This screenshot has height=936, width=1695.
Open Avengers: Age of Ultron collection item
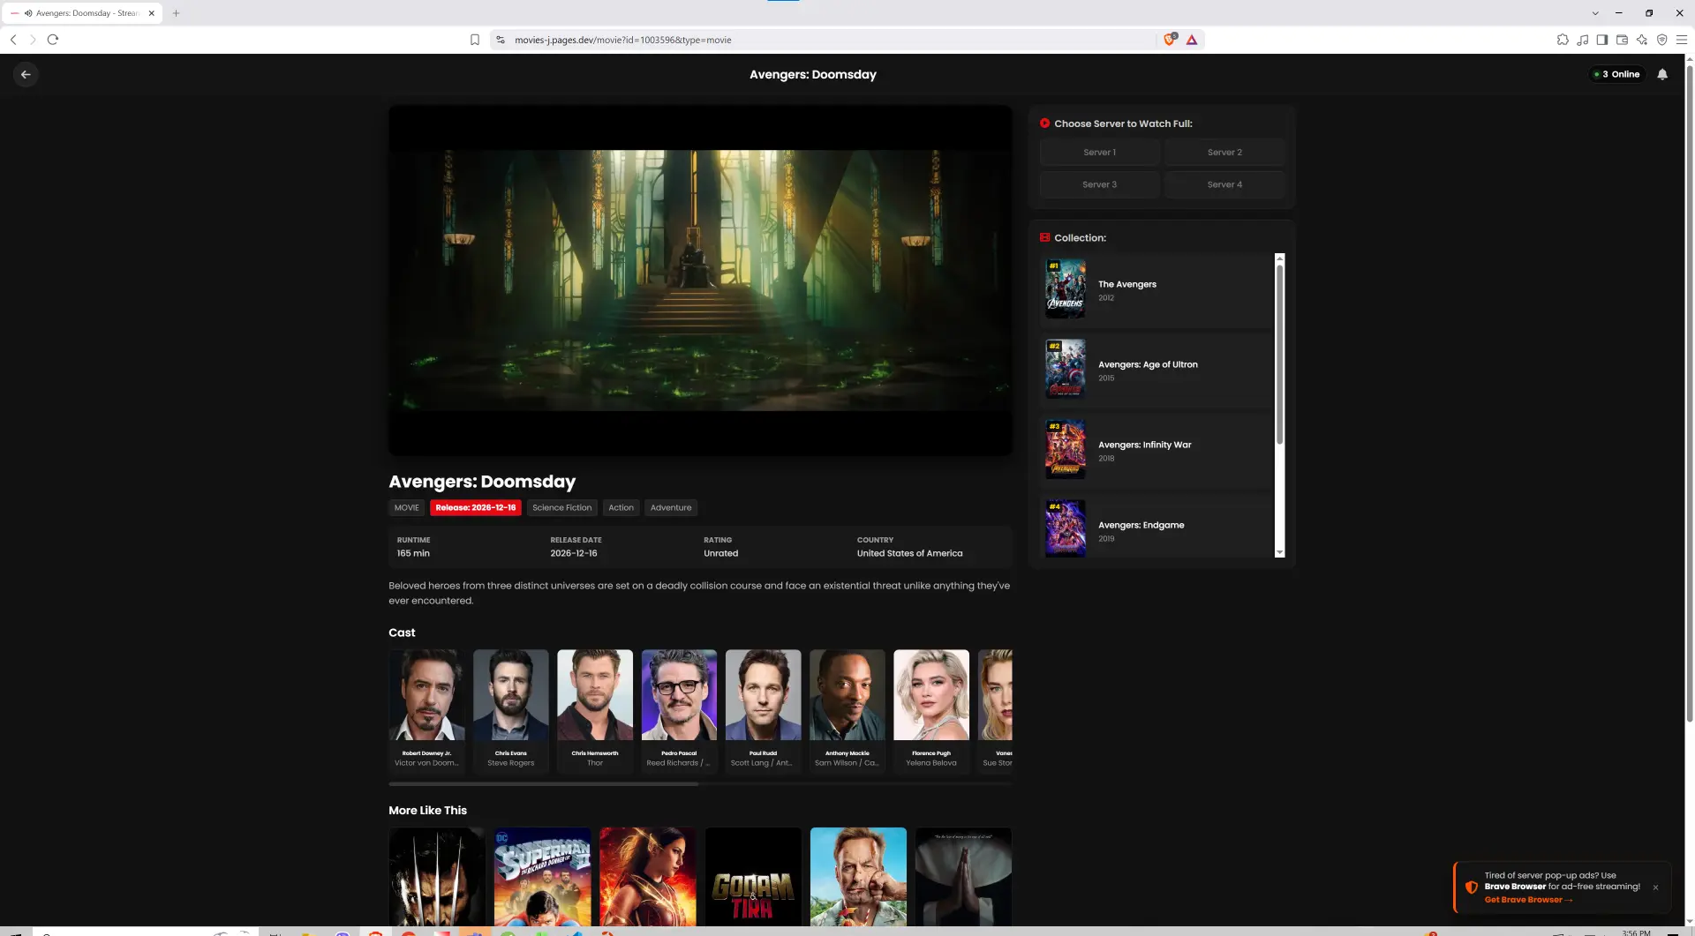[1156, 371]
